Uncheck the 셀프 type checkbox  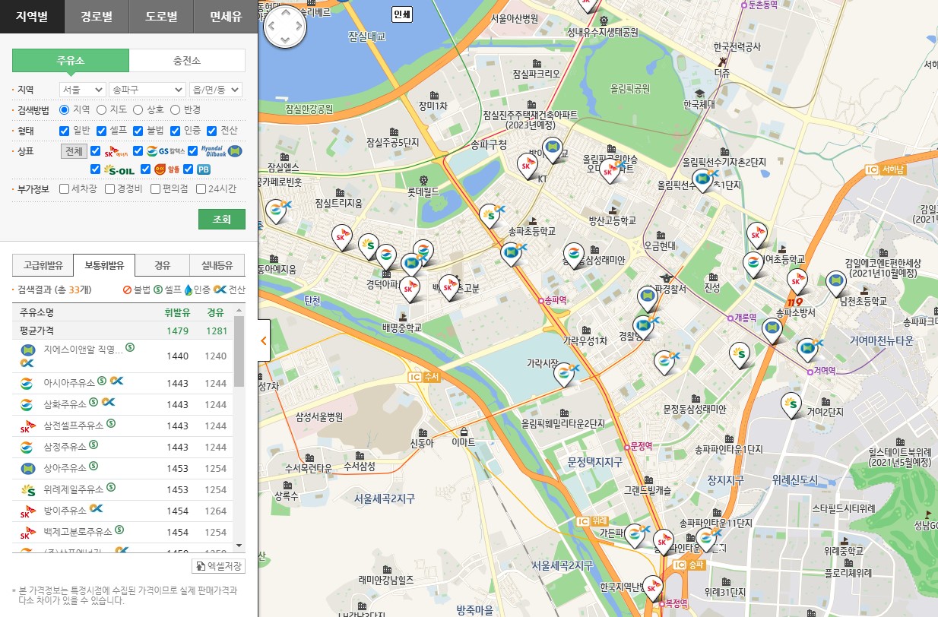click(x=101, y=131)
